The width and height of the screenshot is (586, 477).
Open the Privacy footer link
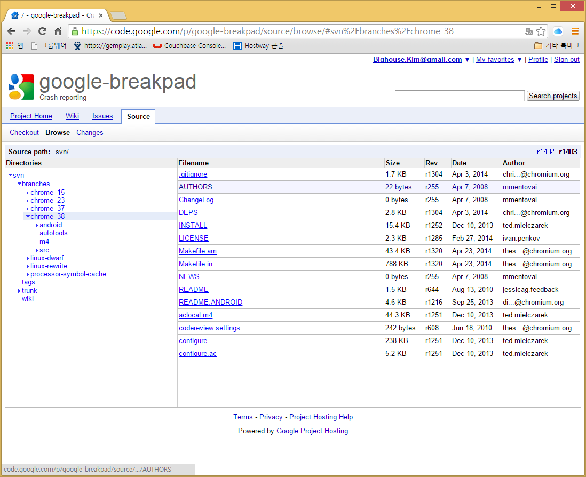[271, 417]
